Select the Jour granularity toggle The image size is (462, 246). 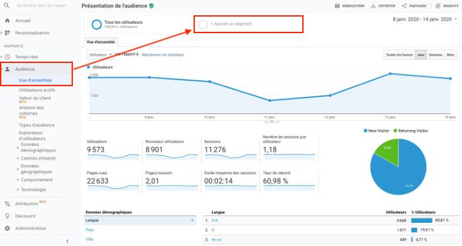(x=421, y=55)
